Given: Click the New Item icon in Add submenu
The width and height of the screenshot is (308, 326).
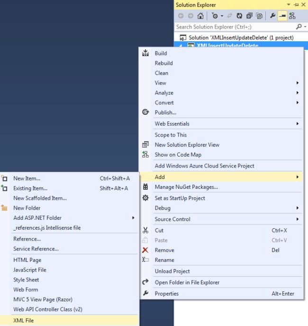Looking at the screenshot, I should 4,178.
